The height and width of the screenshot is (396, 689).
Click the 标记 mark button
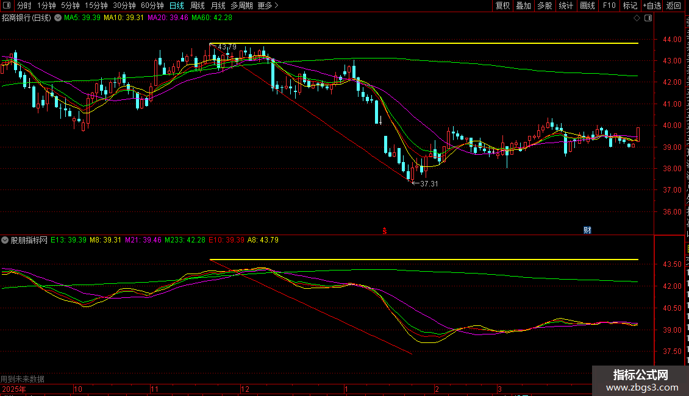coord(630,5)
